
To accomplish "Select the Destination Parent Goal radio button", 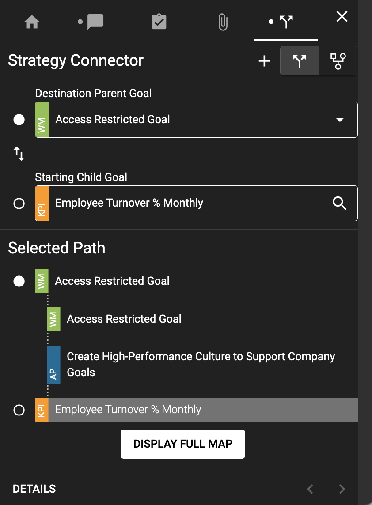I will click(x=19, y=119).
